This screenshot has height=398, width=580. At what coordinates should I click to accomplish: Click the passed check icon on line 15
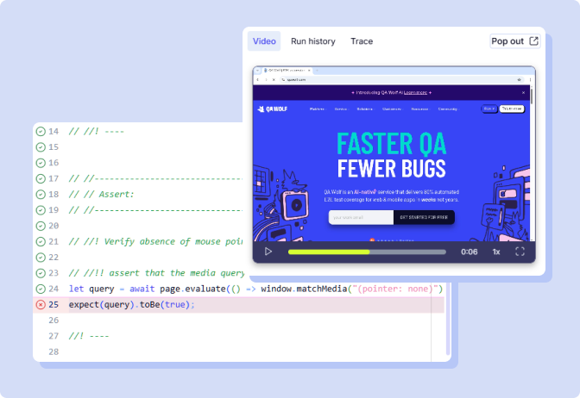[41, 147]
